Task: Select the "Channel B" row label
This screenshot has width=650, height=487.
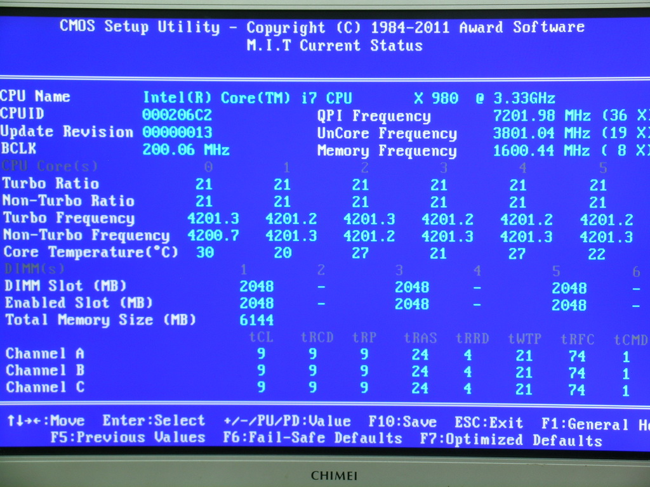Action: tap(45, 370)
